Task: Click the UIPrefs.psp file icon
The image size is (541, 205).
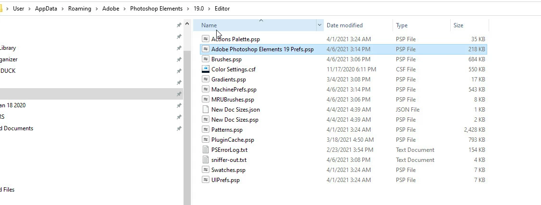Action: [x=206, y=180]
